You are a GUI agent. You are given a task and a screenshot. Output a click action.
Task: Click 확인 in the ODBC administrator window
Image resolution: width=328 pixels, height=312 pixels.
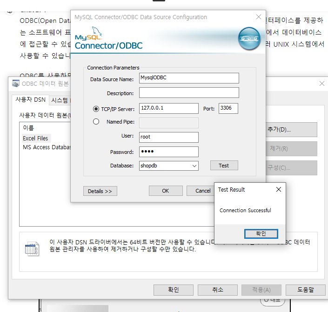coord(174,290)
